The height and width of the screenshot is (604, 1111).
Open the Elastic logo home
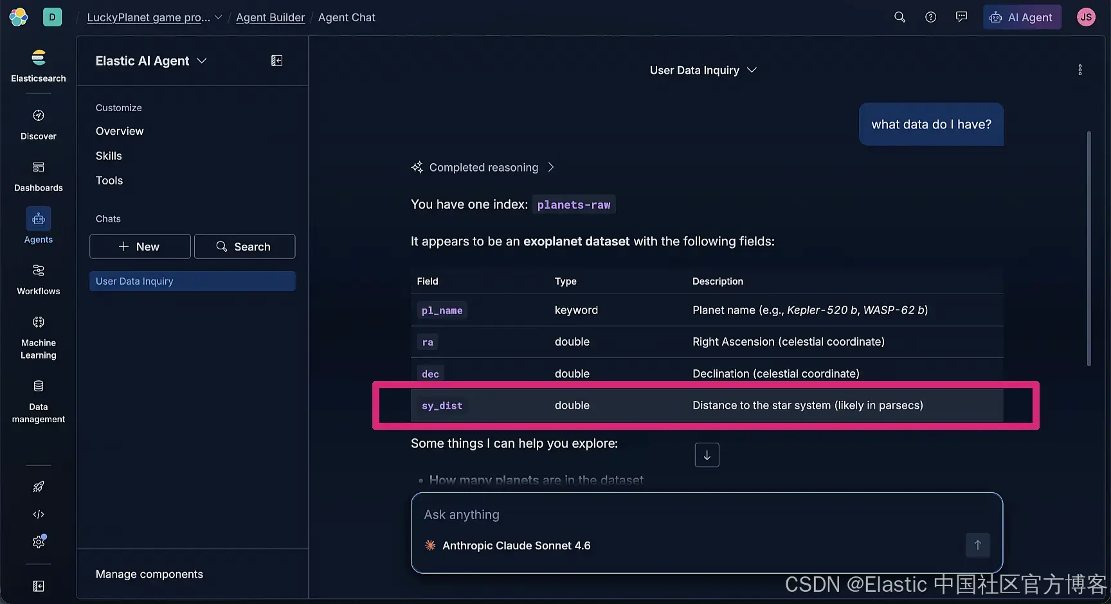pyautogui.click(x=19, y=17)
